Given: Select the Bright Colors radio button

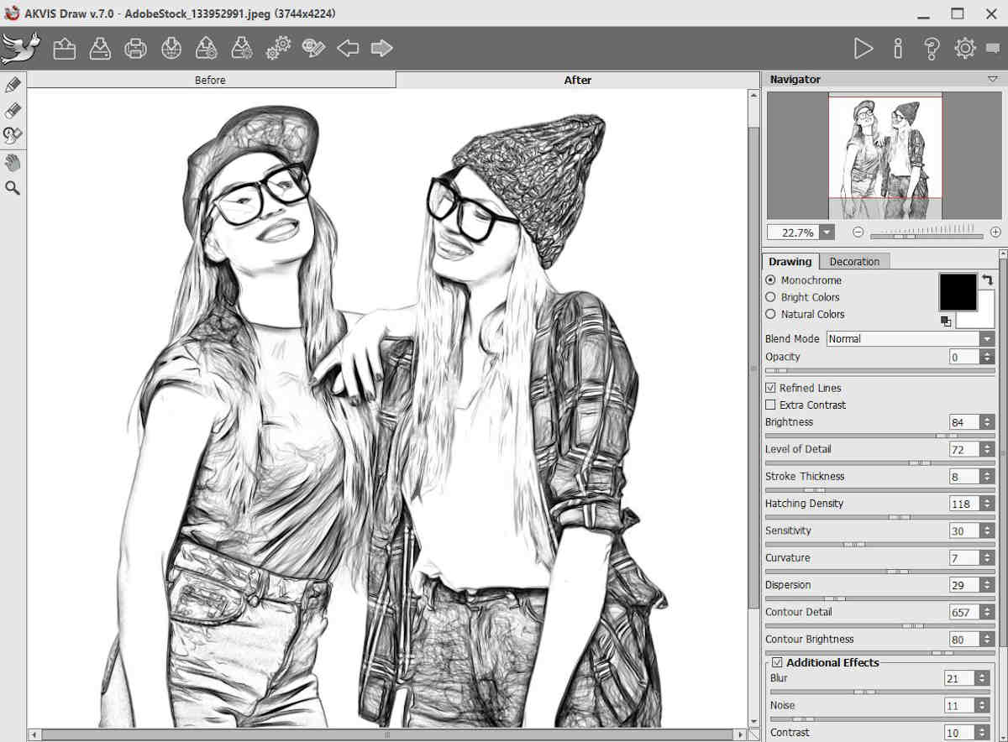Looking at the screenshot, I should [770, 297].
